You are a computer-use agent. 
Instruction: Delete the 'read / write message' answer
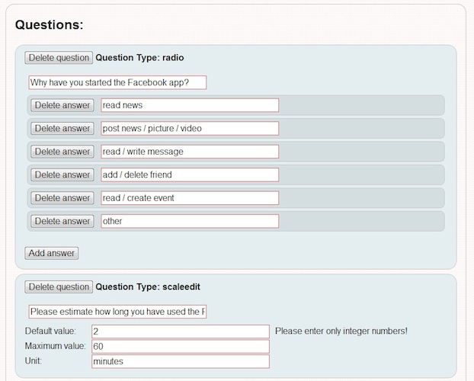pos(62,152)
